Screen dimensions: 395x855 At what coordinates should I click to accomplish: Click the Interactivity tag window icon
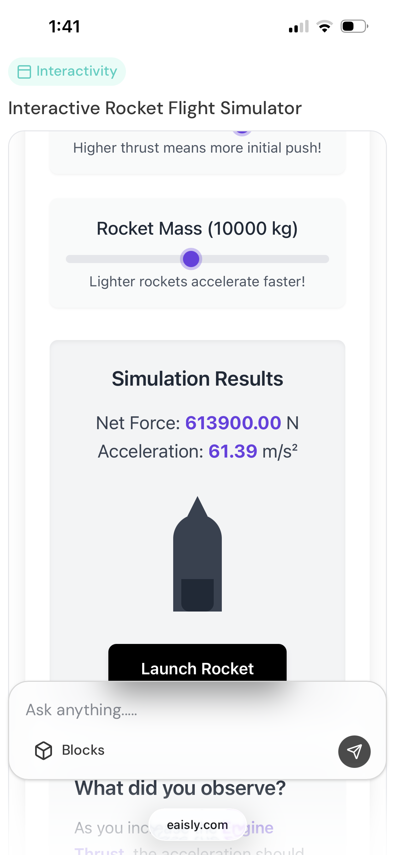click(x=24, y=72)
